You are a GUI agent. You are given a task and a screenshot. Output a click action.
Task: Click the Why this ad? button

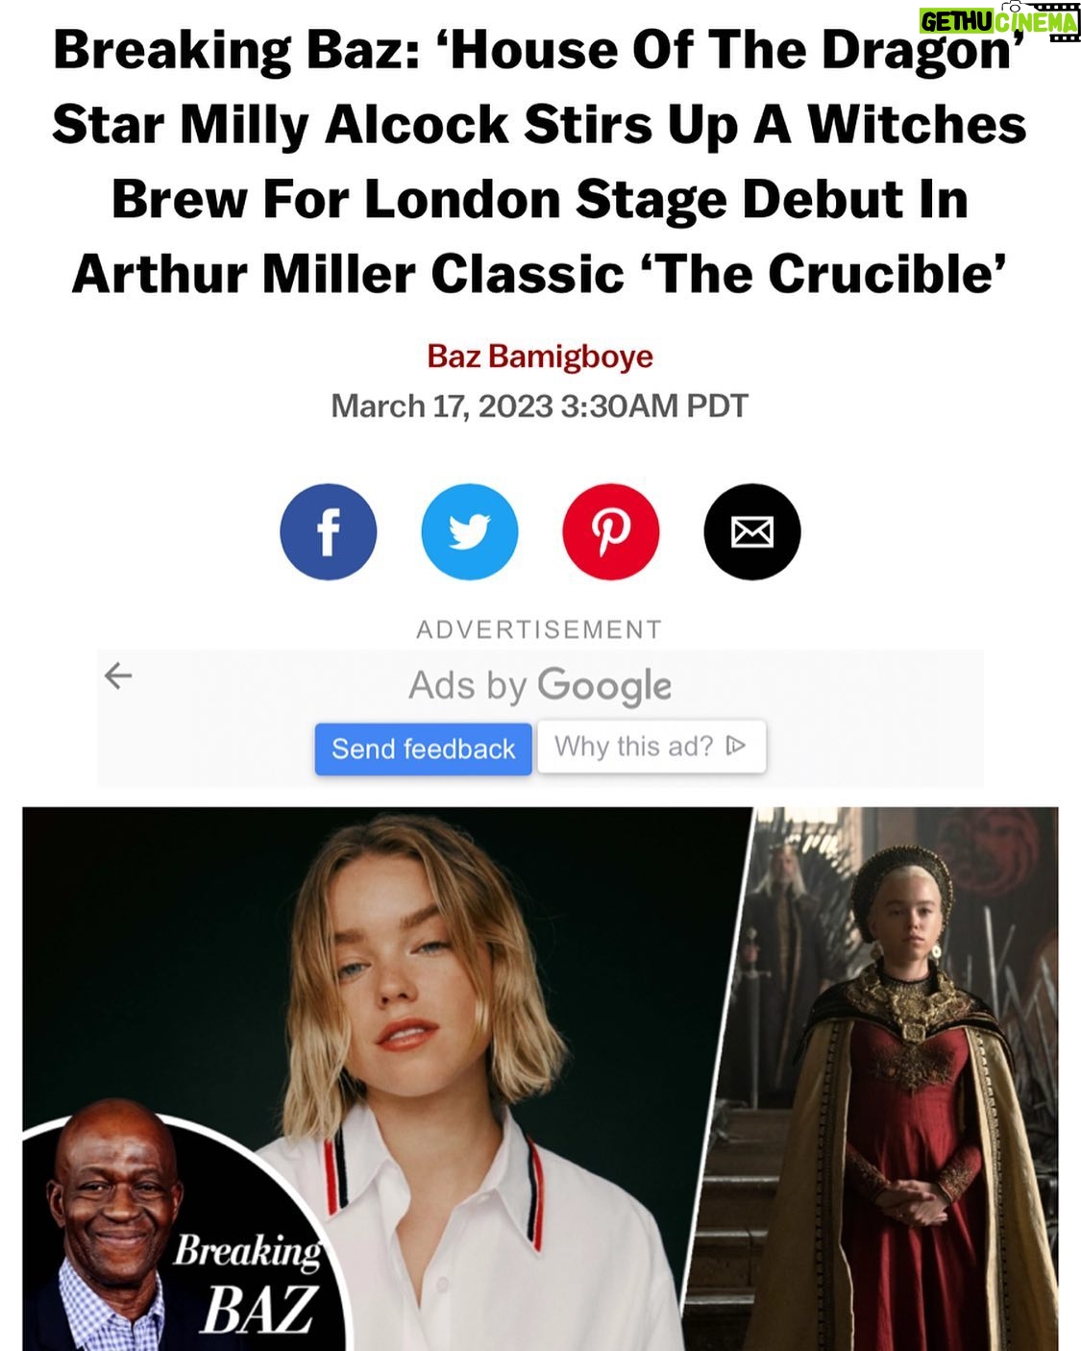point(651,747)
